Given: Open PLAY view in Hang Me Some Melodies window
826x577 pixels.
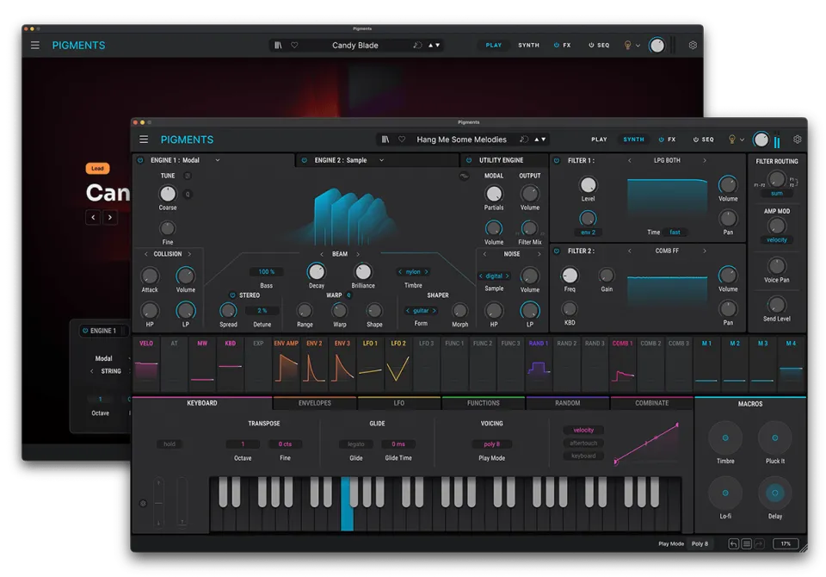Looking at the screenshot, I should (599, 140).
